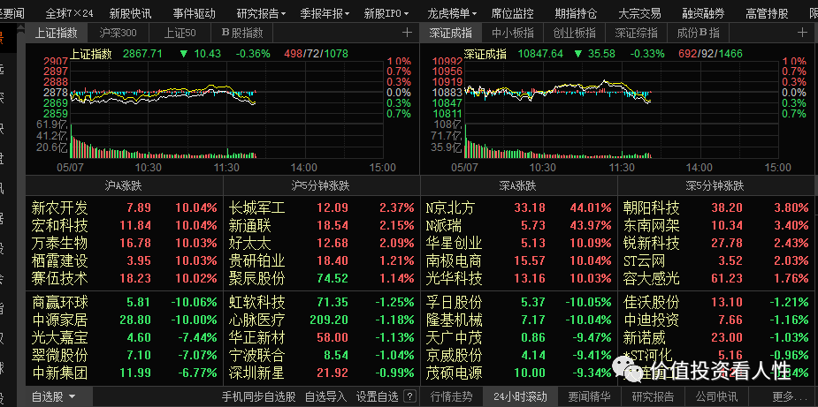
Task: Select stock row 深圳新星
Action: pos(321,373)
